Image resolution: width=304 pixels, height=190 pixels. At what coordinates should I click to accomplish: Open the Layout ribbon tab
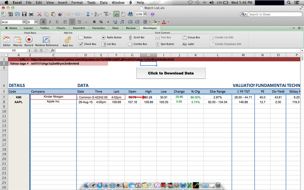pyautogui.click(x=28, y=28)
